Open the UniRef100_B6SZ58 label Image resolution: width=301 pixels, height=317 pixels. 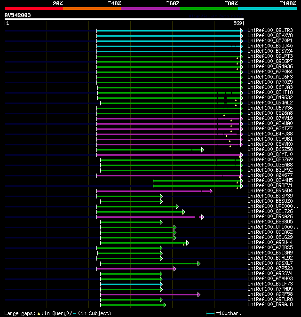(x=270, y=150)
